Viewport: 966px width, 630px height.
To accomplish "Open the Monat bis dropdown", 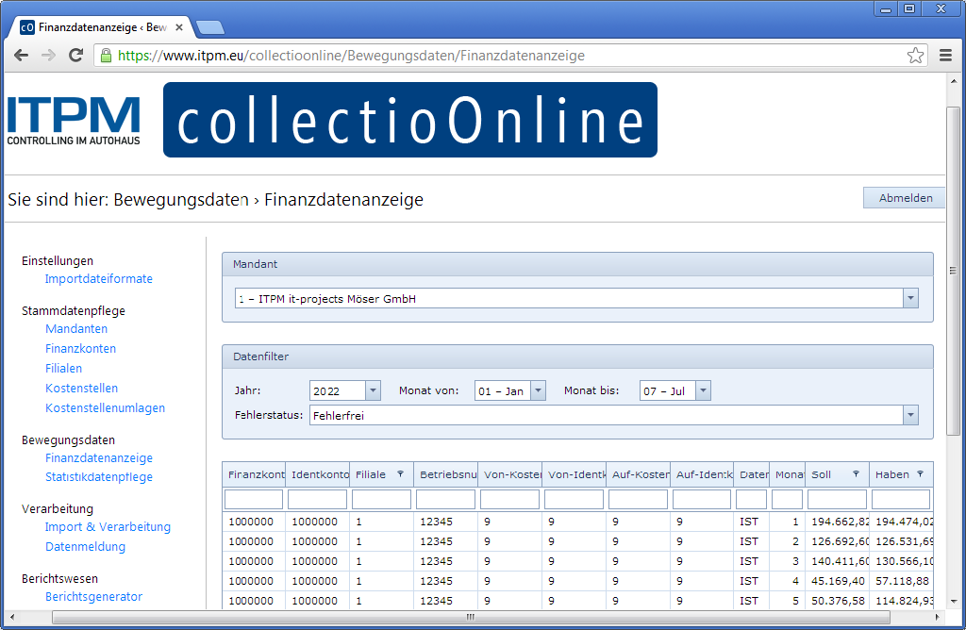I will pyautogui.click(x=703, y=390).
